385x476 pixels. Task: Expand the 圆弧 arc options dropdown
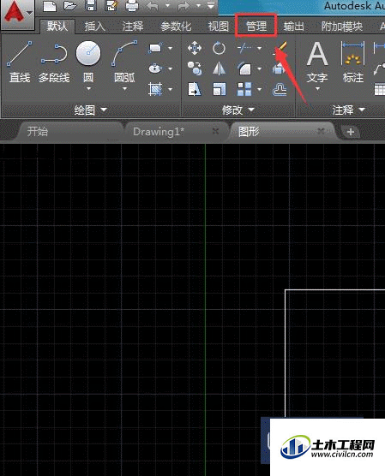(x=124, y=89)
